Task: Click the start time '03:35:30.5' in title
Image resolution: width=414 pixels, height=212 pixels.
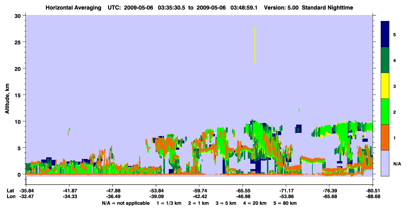Action: (173, 7)
